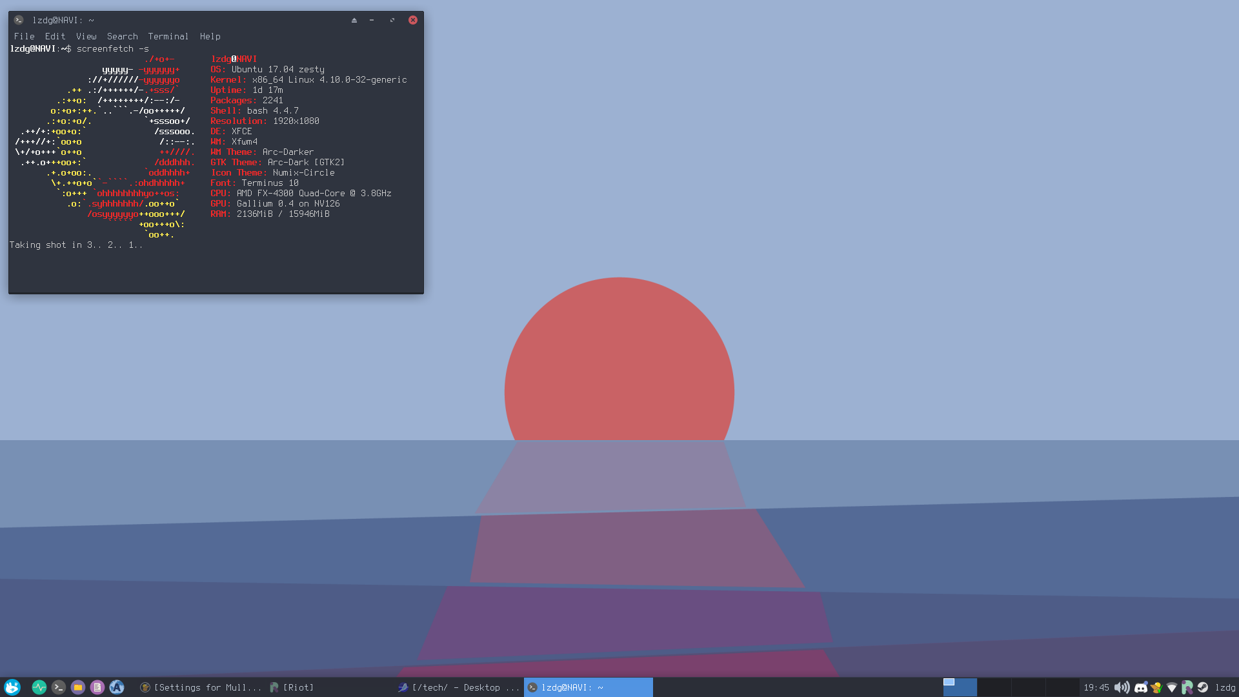Open the terminal File menu

tap(24, 37)
